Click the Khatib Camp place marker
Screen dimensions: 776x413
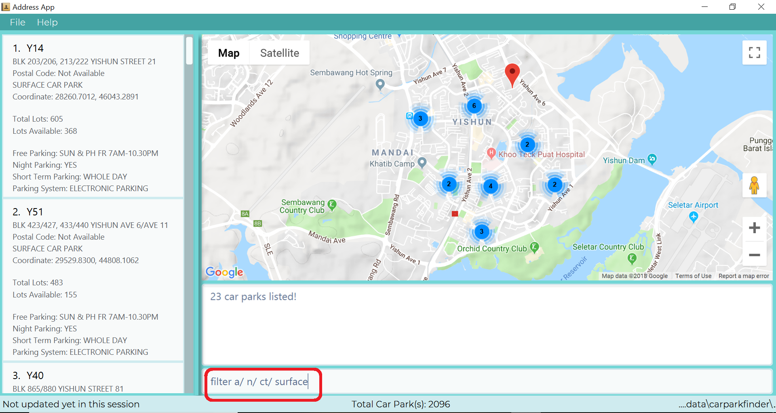(x=422, y=162)
